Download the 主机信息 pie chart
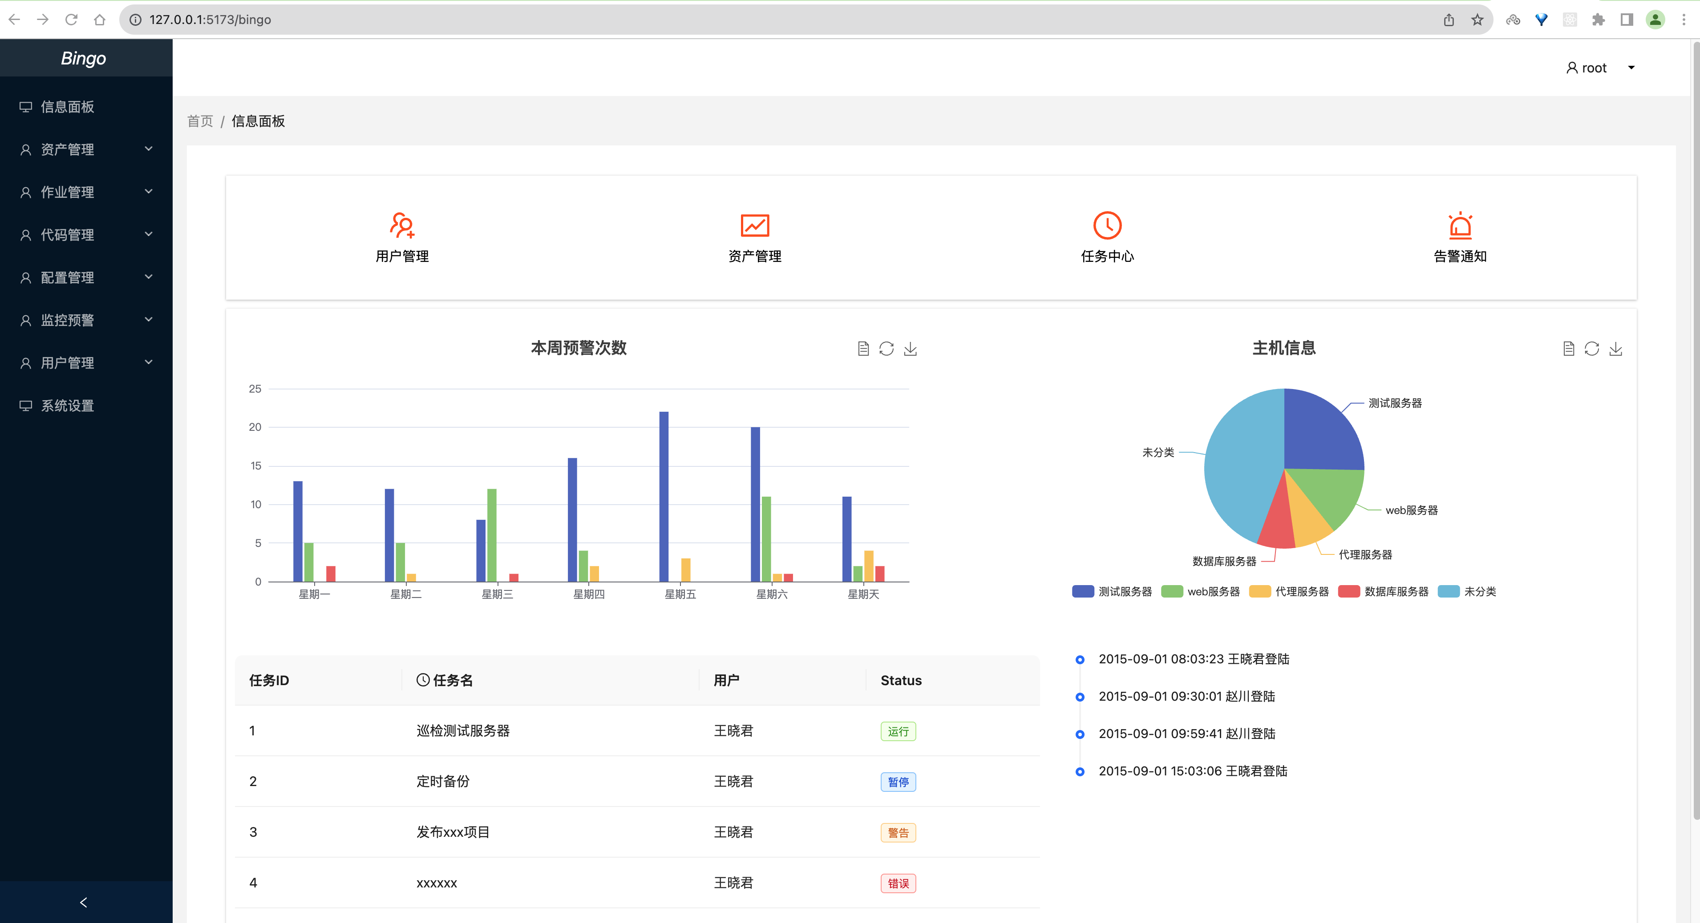The width and height of the screenshot is (1700, 923). click(1615, 349)
